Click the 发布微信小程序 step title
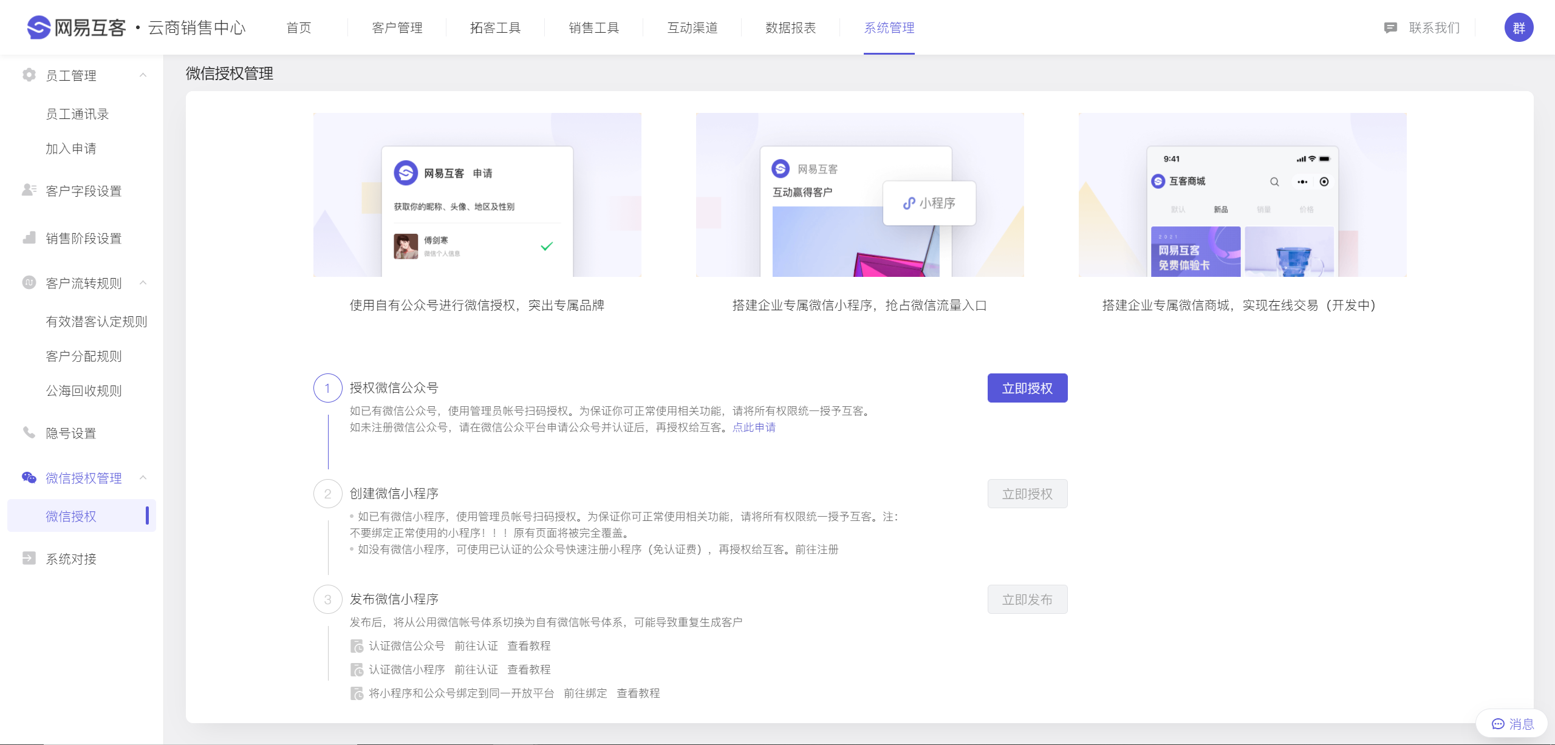Viewport: 1555px width, 745px height. 394,599
